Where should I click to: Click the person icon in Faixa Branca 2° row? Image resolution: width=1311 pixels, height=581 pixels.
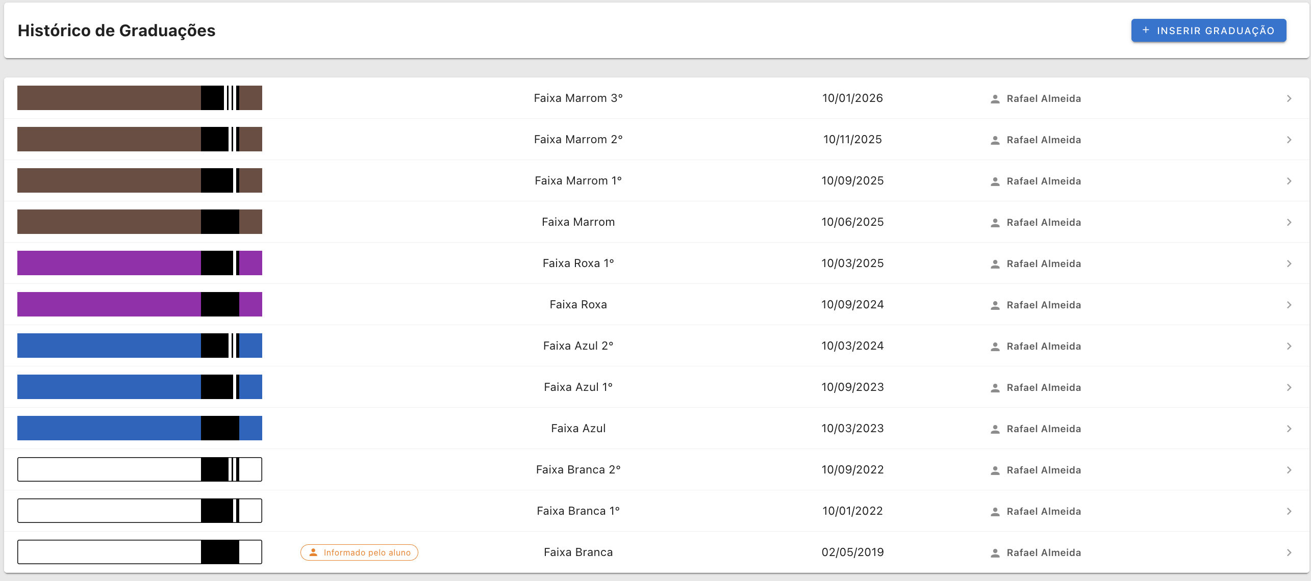(995, 470)
